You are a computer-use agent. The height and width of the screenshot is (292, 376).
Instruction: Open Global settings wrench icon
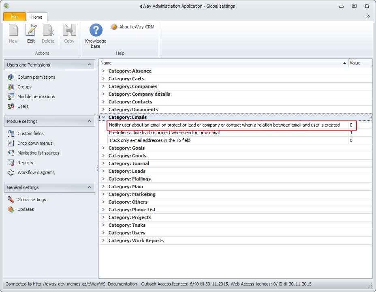tap(11, 200)
